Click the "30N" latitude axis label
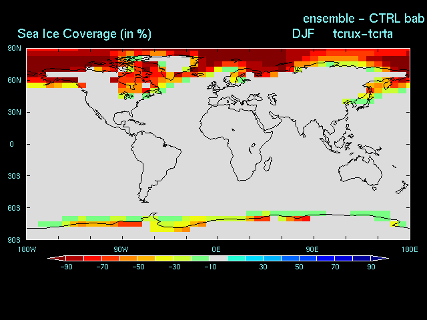 pyautogui.click(x=14, y=112)
